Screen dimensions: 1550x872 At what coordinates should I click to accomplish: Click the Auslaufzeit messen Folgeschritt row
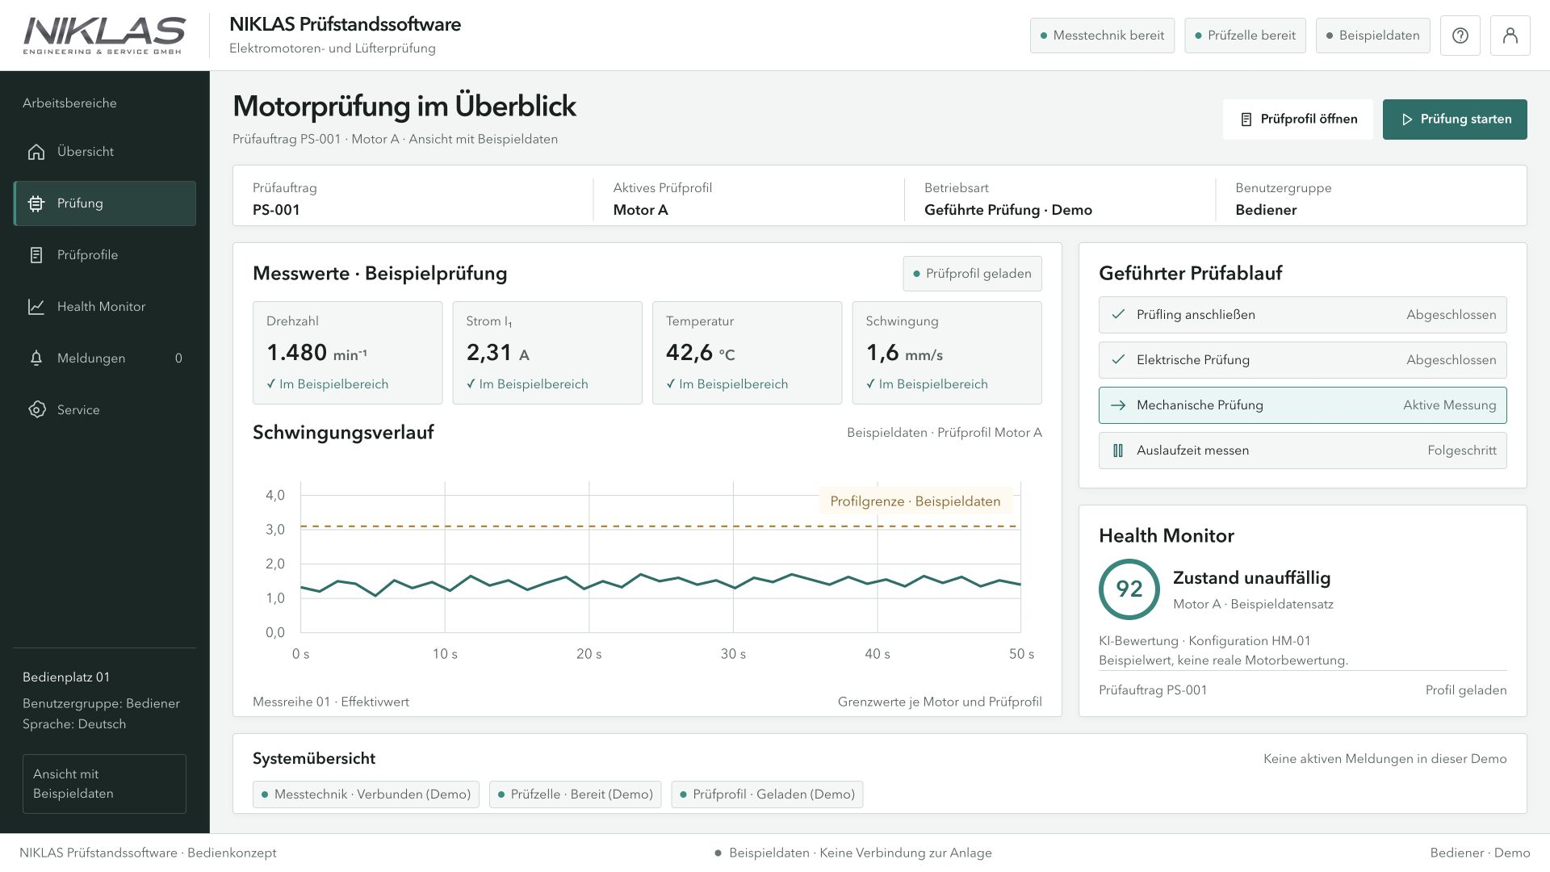(x=1302, y=451)
